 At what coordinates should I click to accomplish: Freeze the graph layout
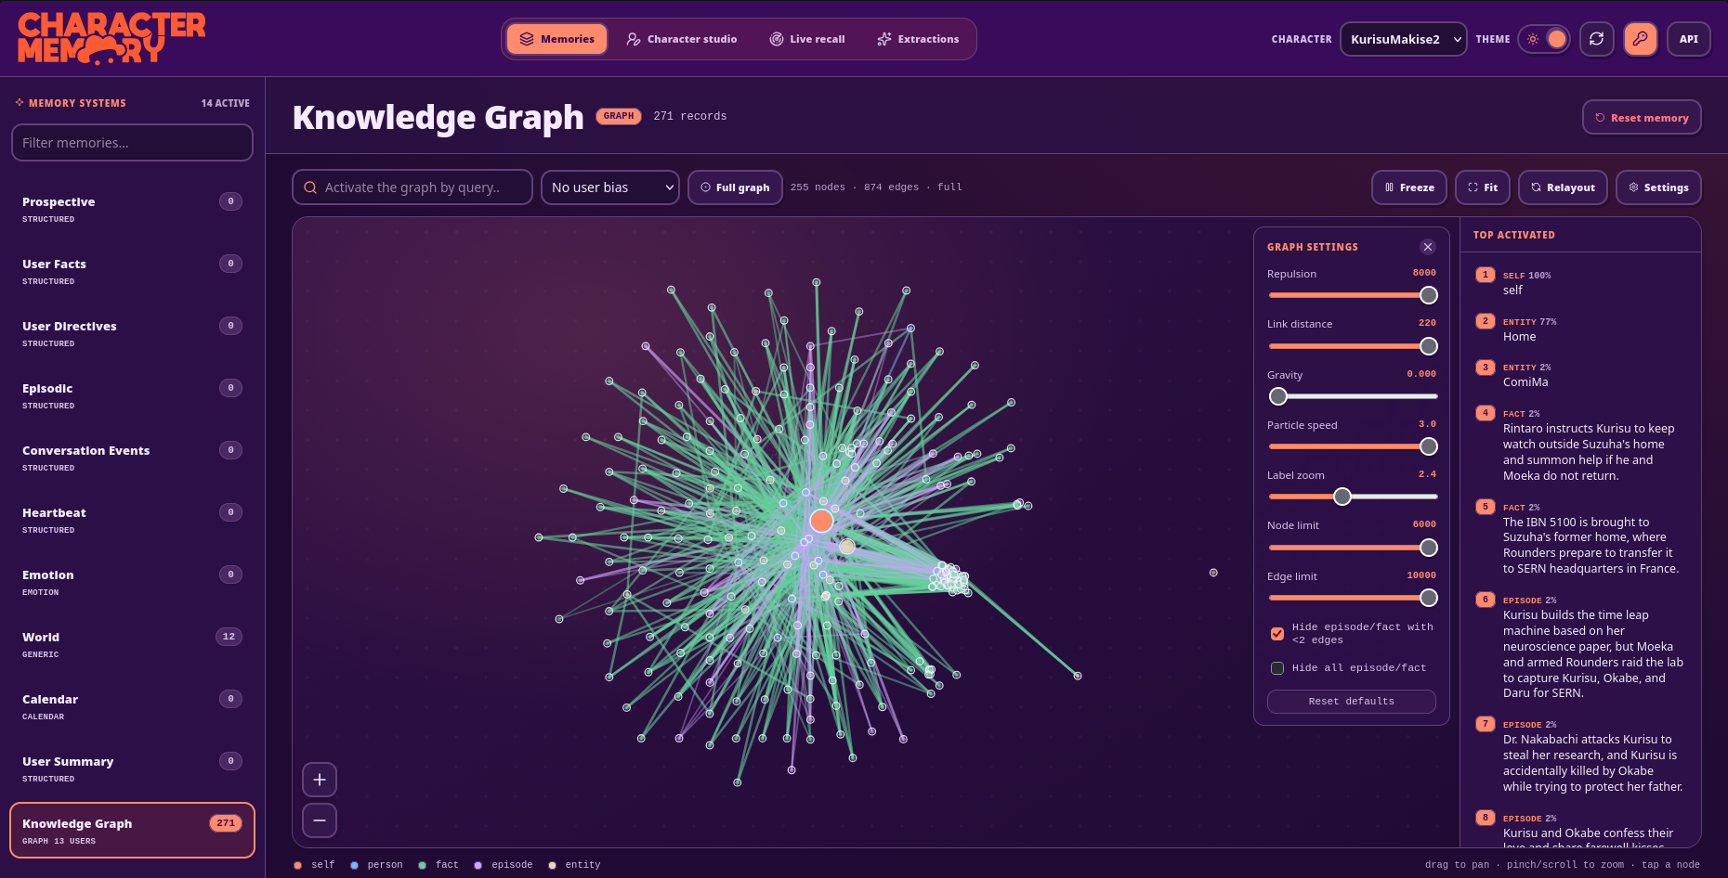tap(1409, 187)
